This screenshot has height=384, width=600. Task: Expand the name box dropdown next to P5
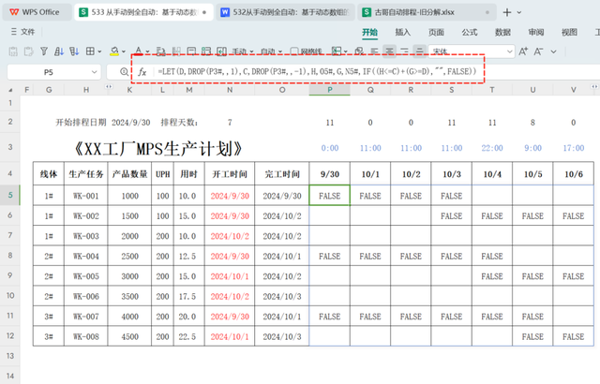[94, 72]
